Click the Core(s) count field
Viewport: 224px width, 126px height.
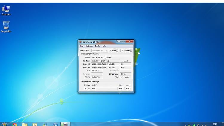[110, 50]
